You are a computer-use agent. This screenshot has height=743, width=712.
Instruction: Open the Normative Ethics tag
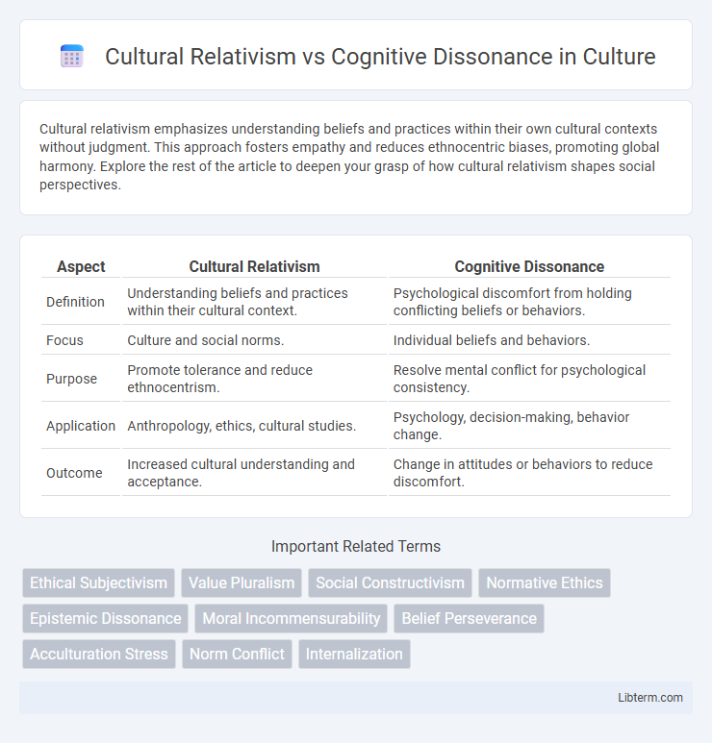545,582
